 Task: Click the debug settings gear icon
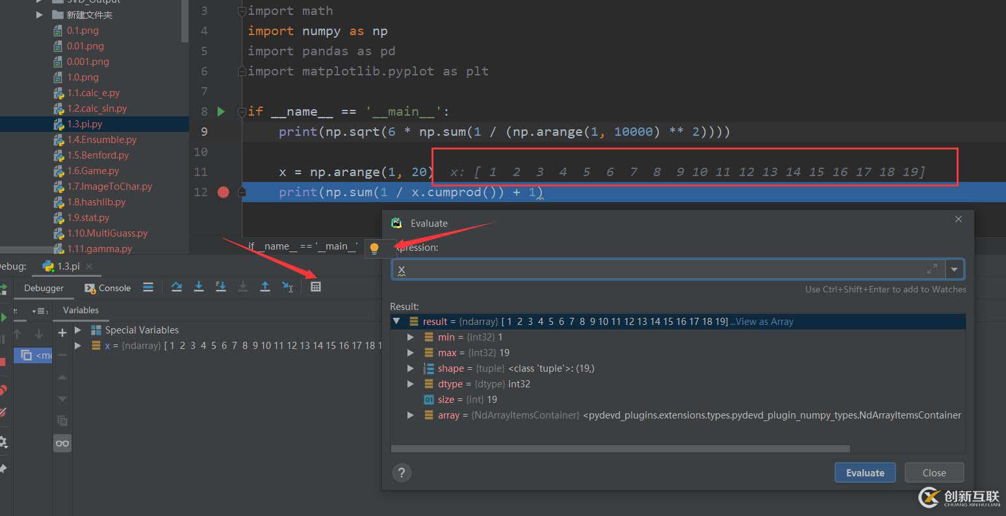pyautogui.click(x=3, y=442)
